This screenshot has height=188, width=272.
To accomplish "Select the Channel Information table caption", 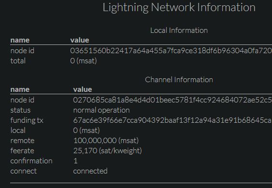I will pos(179,80).
